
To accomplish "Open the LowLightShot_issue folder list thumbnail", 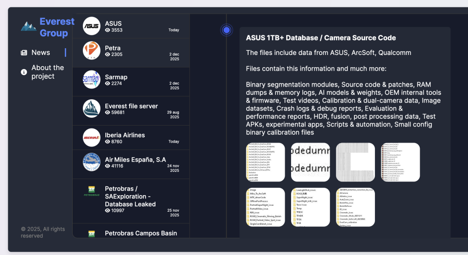I will click(311, 207).
